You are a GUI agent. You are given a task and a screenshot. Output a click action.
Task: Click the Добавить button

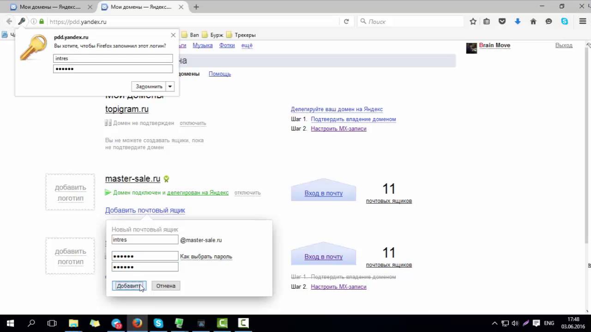(129, 286)
